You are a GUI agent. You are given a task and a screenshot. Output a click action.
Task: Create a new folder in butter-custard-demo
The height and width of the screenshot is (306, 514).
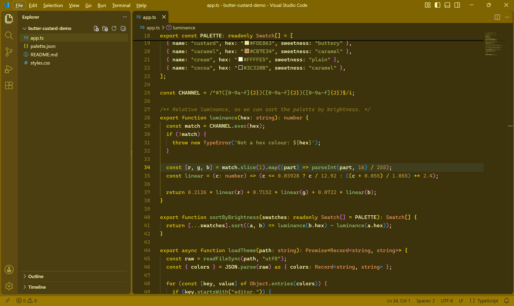[x=105, y=28]
